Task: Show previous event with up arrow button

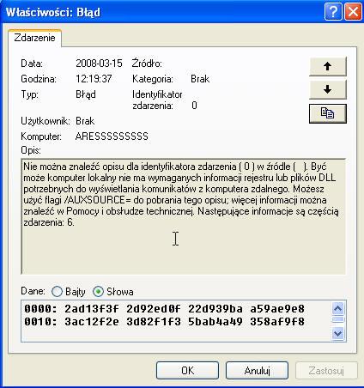Action: coord(328,66)
